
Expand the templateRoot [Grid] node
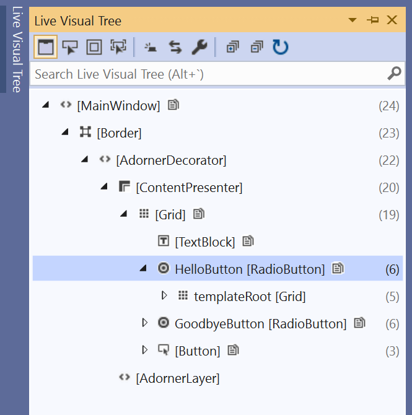tap(164, 295)
